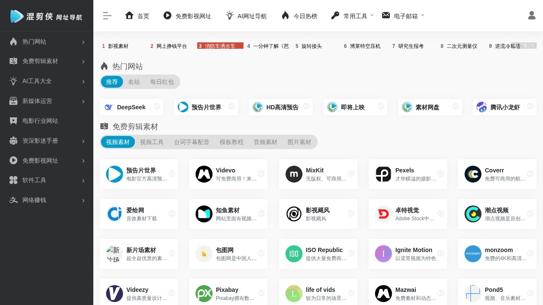Select the 名站 tab
Screen dimensions: 543x305
pyautogui.click(x=134, y=82)
